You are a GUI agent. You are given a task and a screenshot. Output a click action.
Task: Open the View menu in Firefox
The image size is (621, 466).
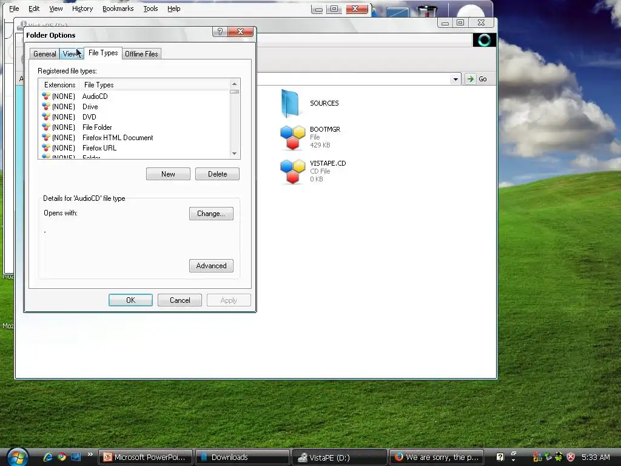pyautogui.click(x=56, y=8)
